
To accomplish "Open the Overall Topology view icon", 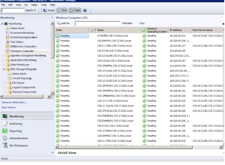I will tap(10, 78).
